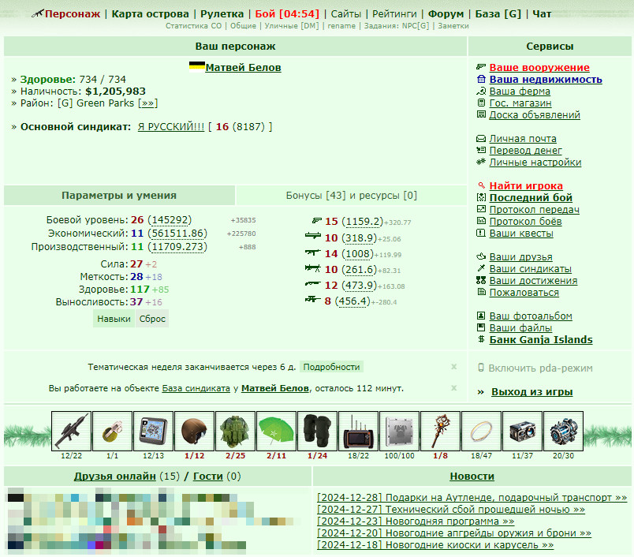The width and height of the screenshot is (634, 557).
Task: Click the building icon beside Ваша недвижимость
Action: pos(481,79)
